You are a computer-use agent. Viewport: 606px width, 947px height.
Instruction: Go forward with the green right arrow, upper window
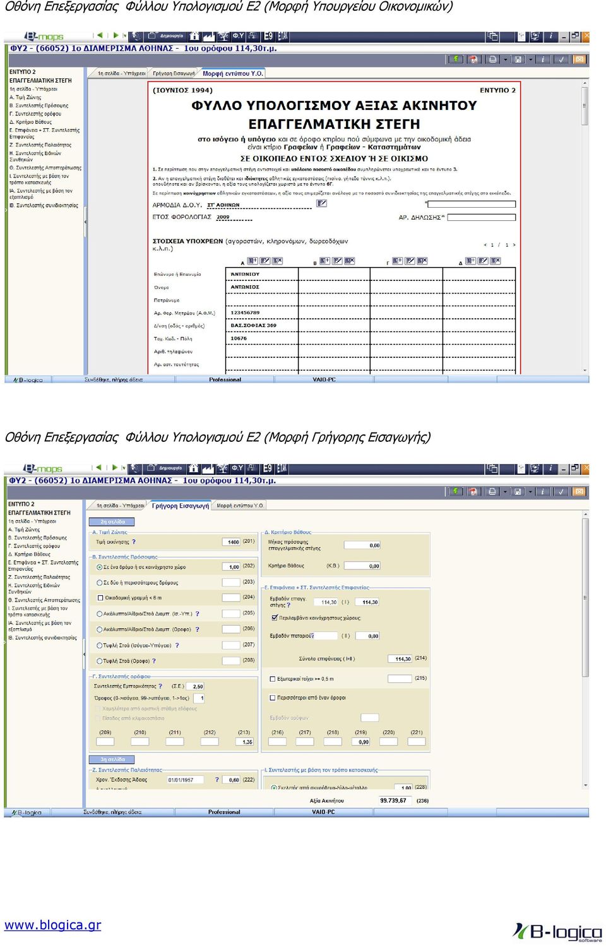116,35
